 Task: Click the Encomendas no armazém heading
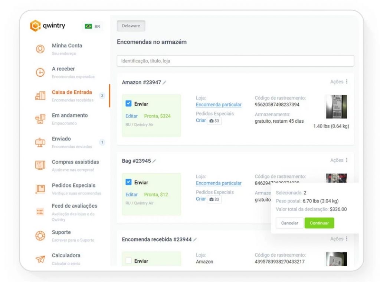pos(152,42)
